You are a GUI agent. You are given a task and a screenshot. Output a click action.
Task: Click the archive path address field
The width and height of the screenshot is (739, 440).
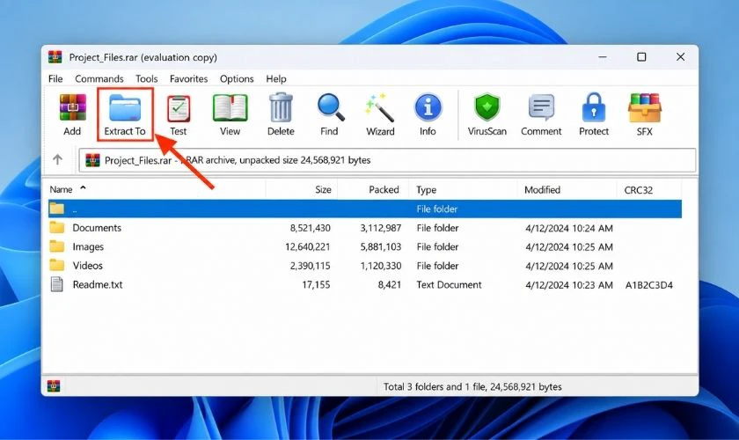(387, 160)
